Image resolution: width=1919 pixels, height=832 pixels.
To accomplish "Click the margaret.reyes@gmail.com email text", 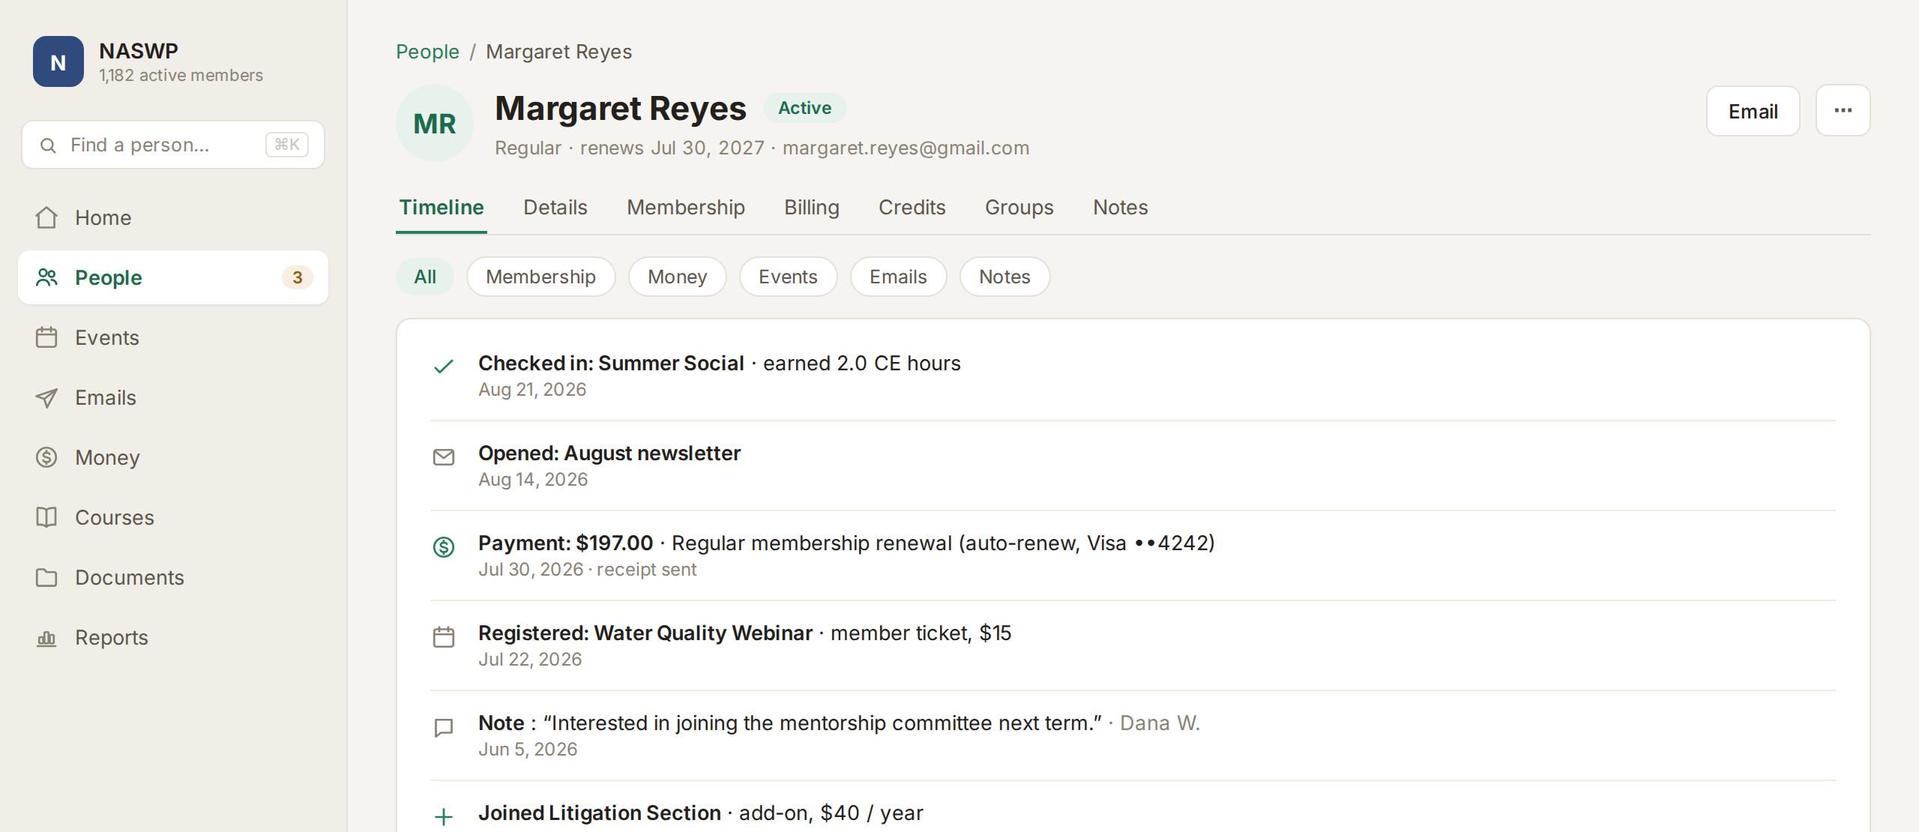I will [x=906, y=148].
